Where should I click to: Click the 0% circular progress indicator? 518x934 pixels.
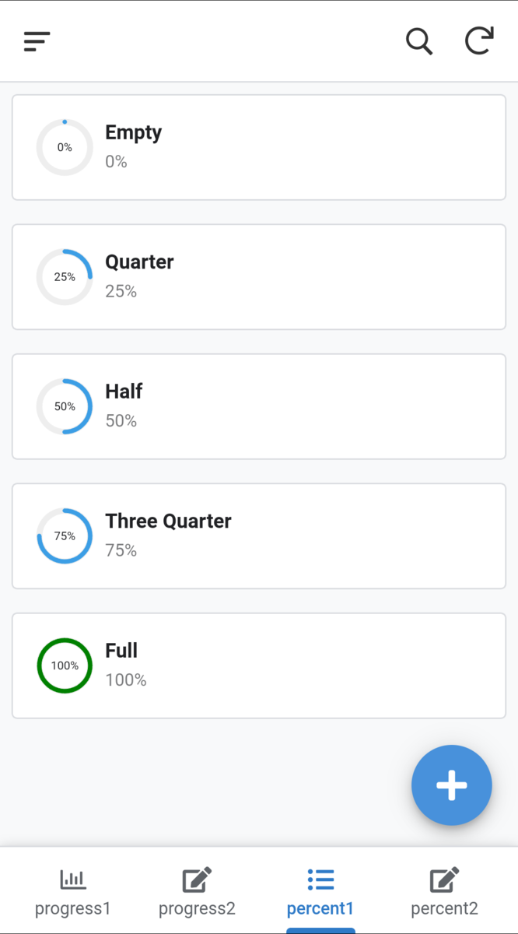click(x=65, y=147)
